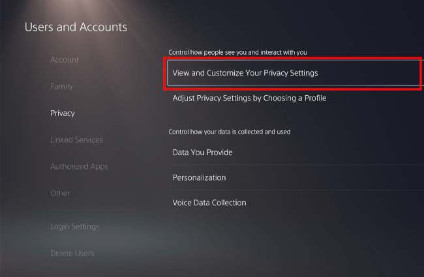Open Login Settings
The height and width of the screenshot is (277, 424).
[74, 227]
